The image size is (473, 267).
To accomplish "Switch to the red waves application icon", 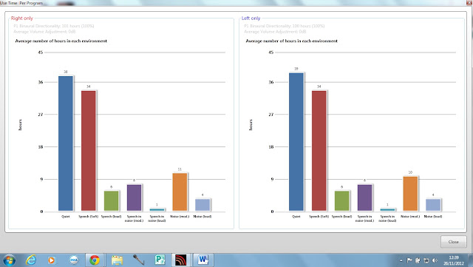I will pos(180,260).
